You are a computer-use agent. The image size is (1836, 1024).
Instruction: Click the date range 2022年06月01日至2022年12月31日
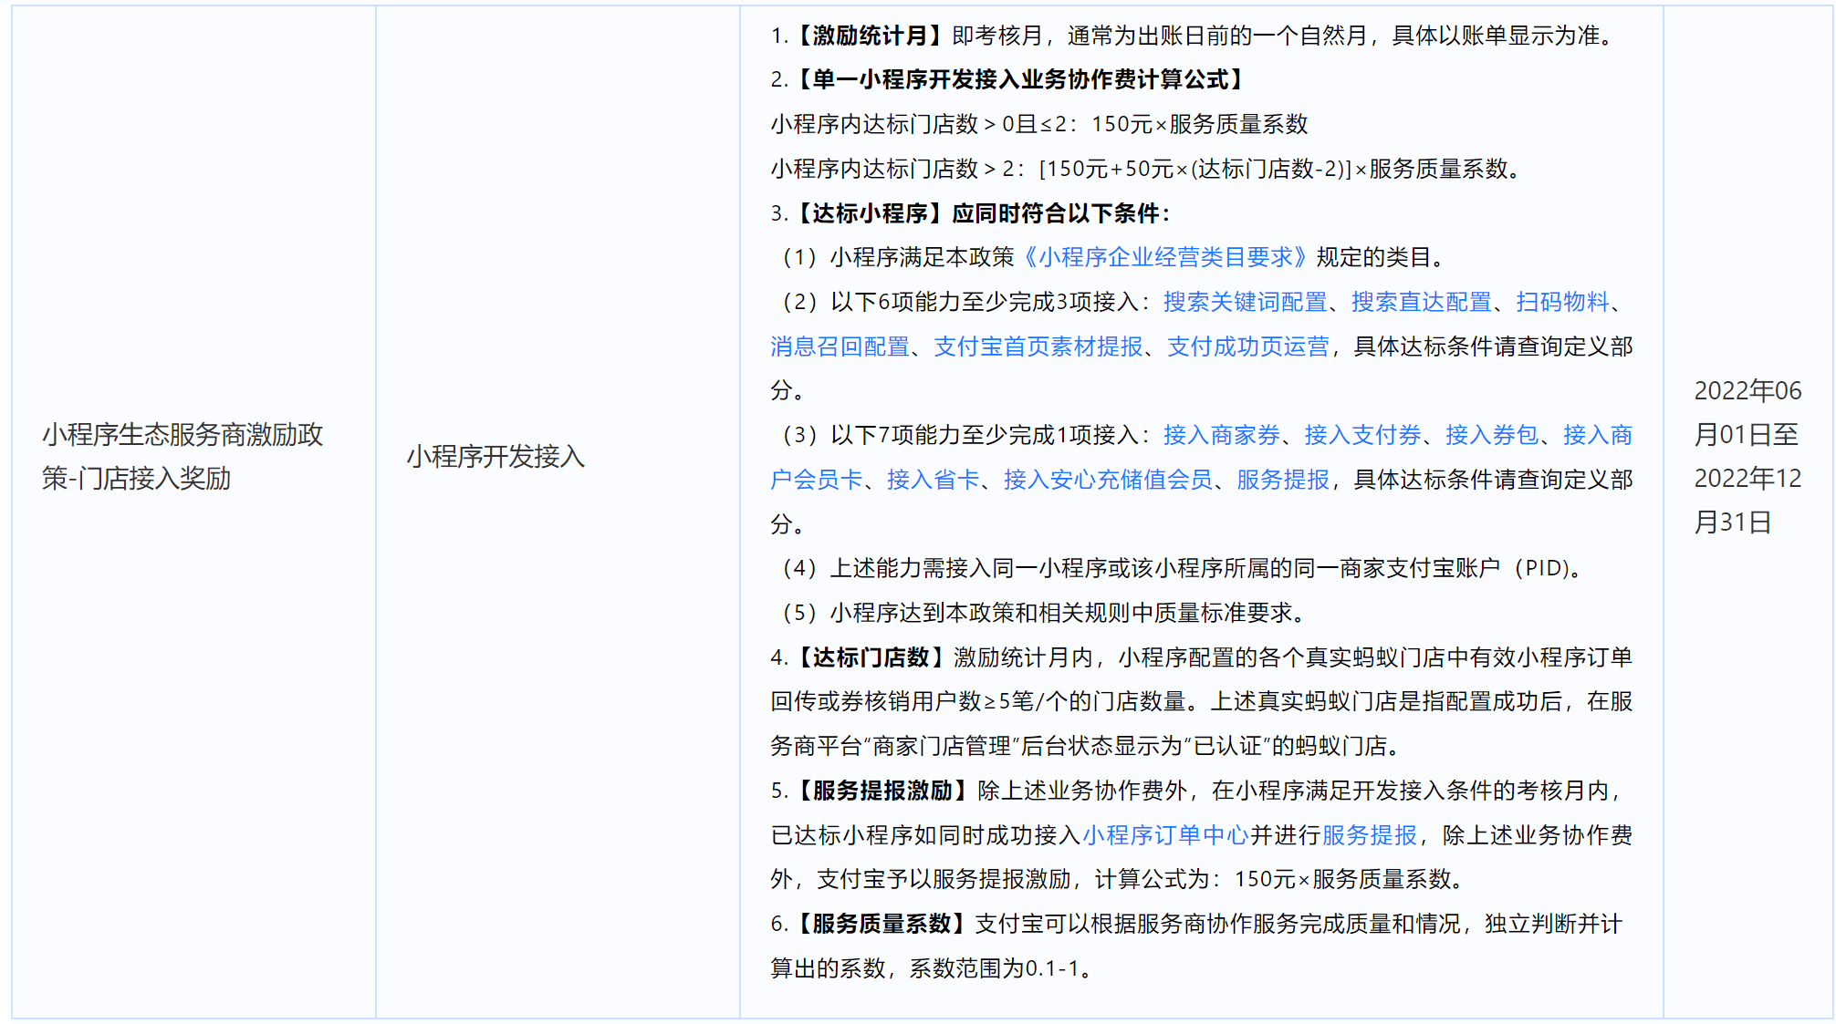(1747, 456)
